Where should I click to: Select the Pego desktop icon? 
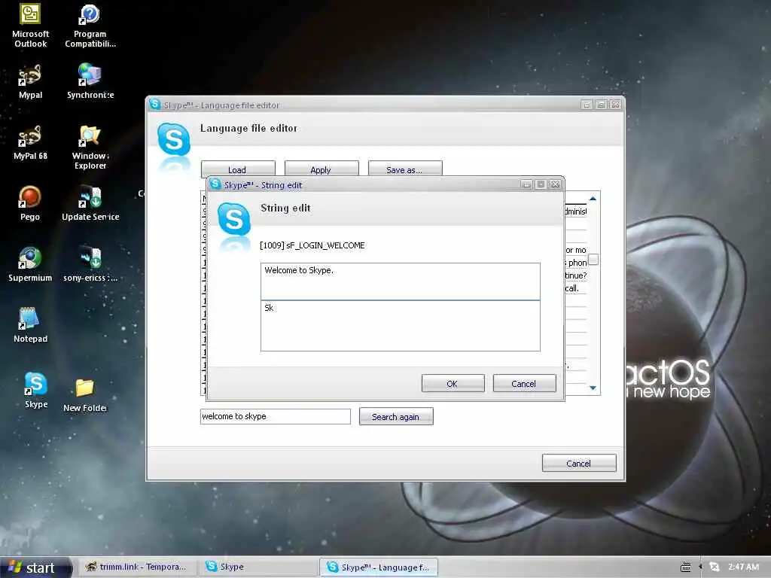[30, 203]
